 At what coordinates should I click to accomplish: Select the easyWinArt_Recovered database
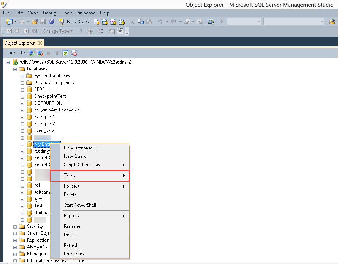click(x=57, y=110)
